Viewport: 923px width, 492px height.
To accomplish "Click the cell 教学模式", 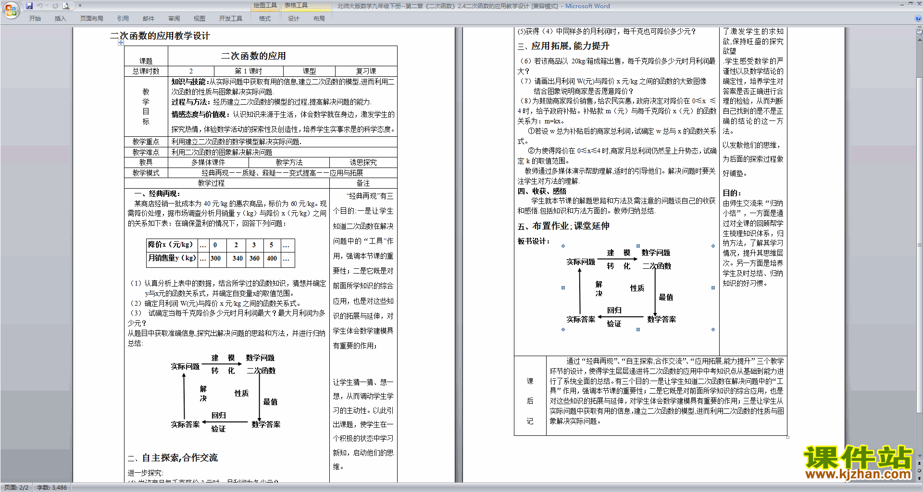I will tap(146, 173).
